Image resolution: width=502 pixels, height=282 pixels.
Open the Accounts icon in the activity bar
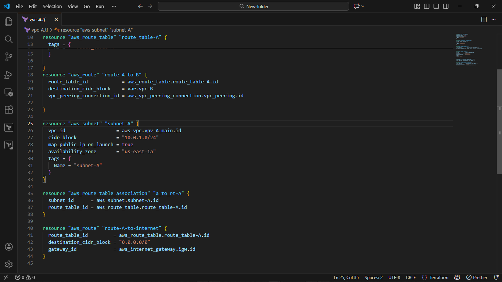8,247
